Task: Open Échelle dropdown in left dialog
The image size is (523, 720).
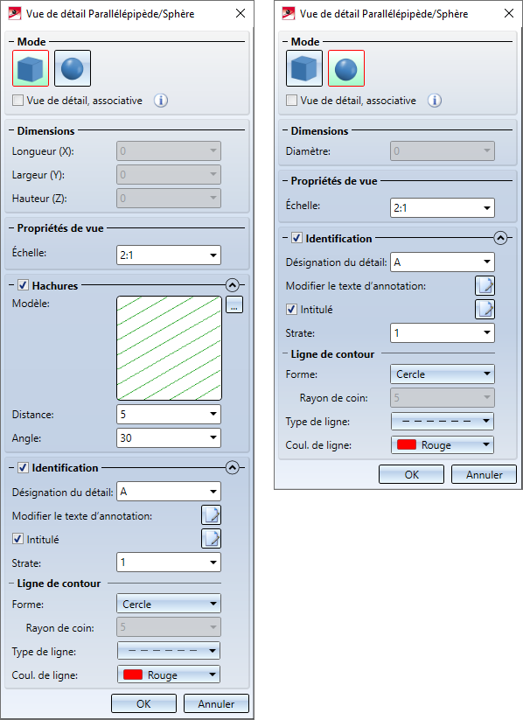Action: (169, 255)
